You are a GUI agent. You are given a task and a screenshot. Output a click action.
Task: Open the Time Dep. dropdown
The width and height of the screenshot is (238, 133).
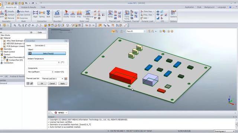pyautogui.click(x=147, y=11)
